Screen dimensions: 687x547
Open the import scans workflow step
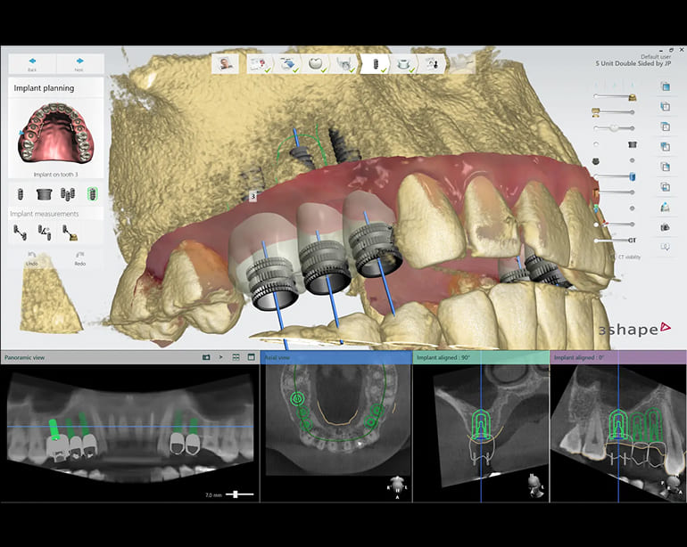tap(288, 64)
